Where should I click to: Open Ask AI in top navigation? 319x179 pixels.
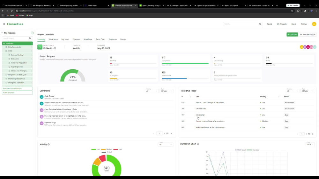pyautogui.click(x=269, y=24)
